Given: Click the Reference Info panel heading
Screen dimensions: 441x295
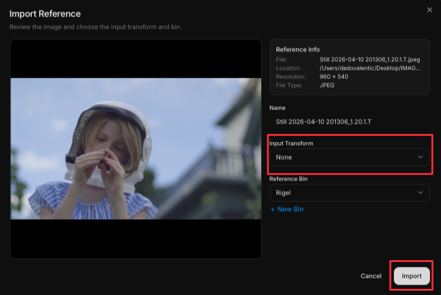Looking at the screenshot, I should point(297,50).
